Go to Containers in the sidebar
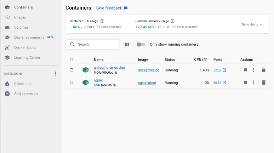This screenshot has height=153, width=274. [23, 7]
